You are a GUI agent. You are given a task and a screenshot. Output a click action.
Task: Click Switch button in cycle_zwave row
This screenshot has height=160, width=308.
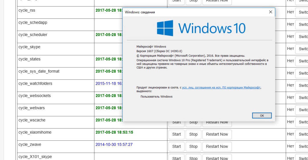(x=302, y=147)
